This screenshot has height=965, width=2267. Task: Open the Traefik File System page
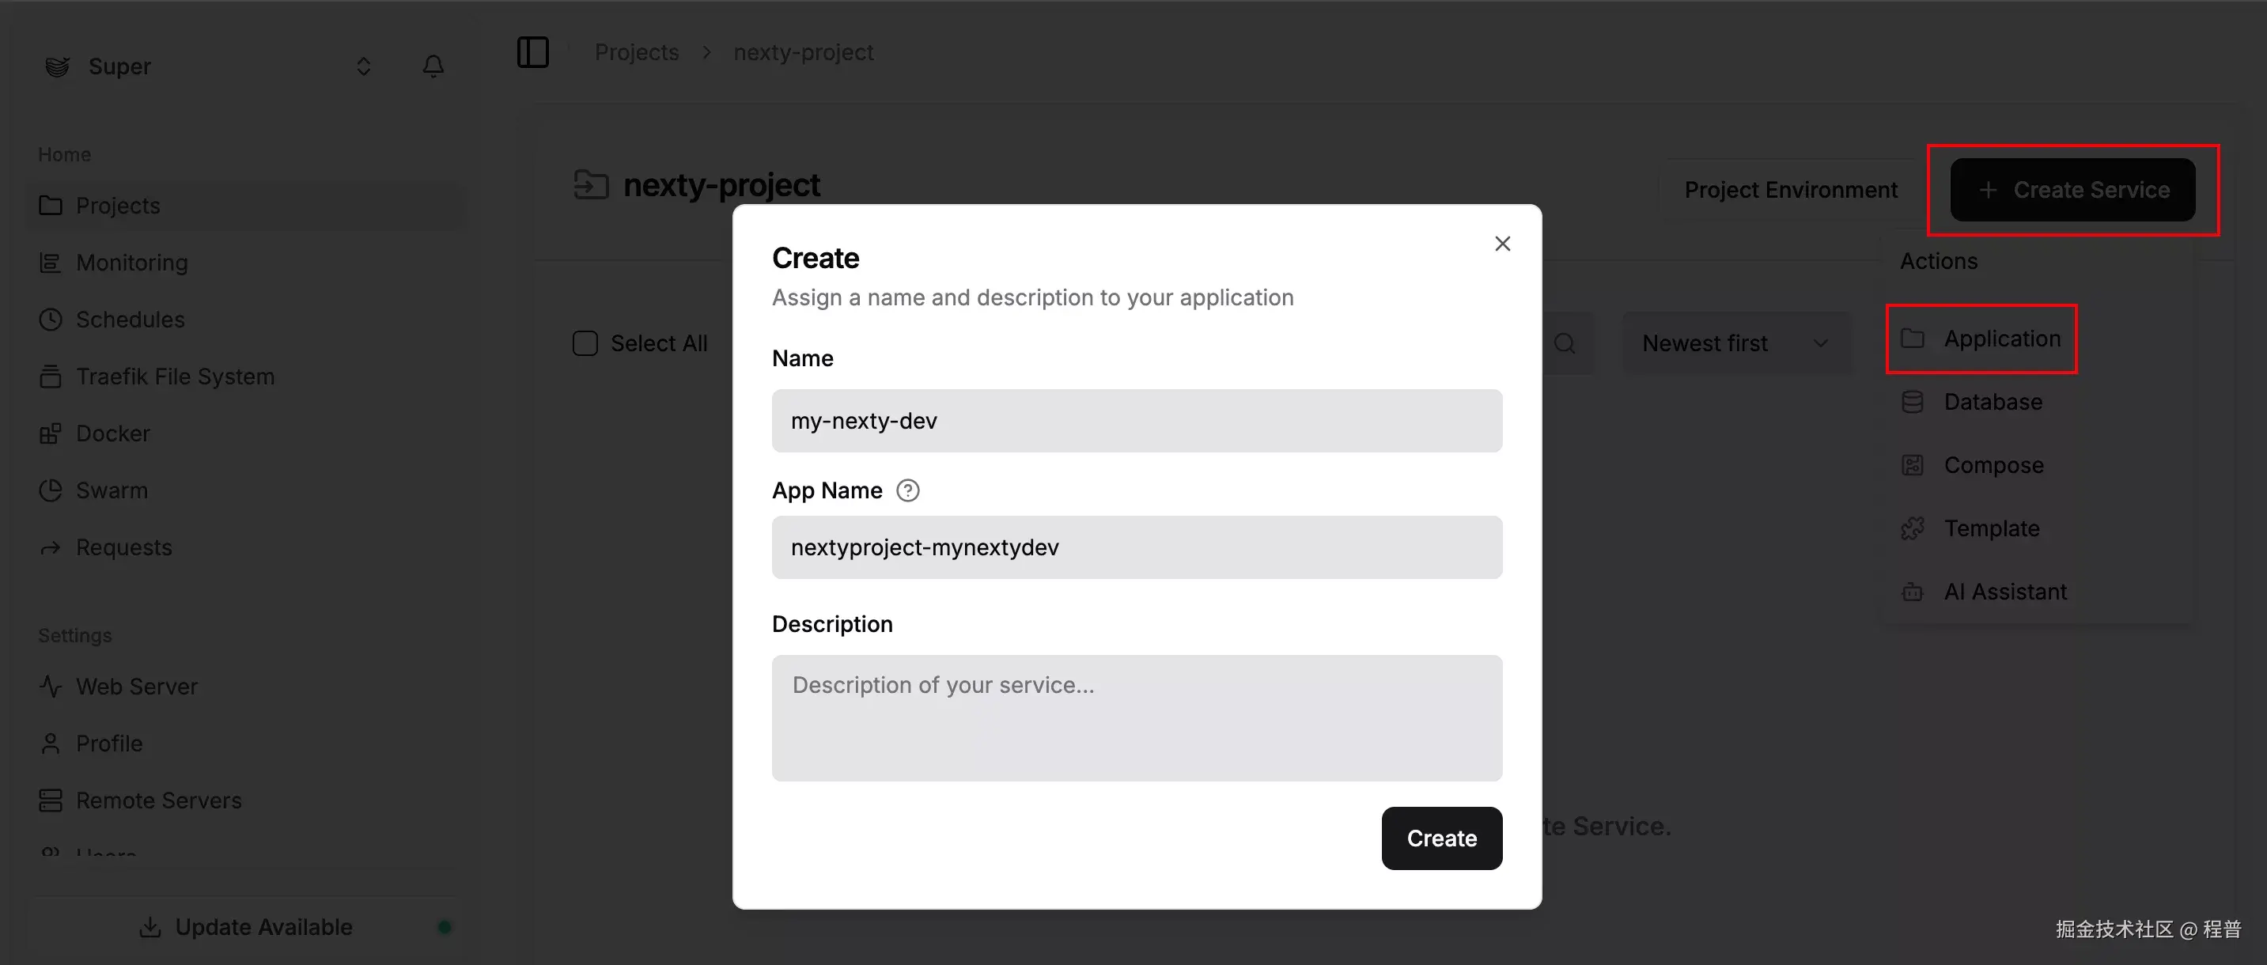tap(174, 376)
